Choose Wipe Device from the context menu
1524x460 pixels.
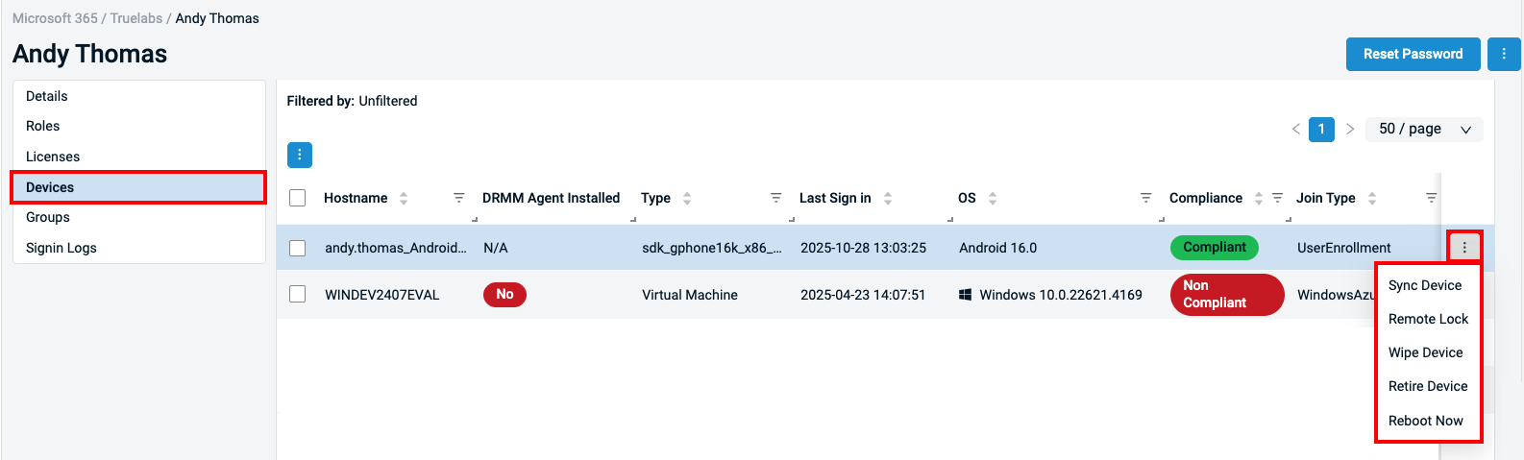[1425, 352]
